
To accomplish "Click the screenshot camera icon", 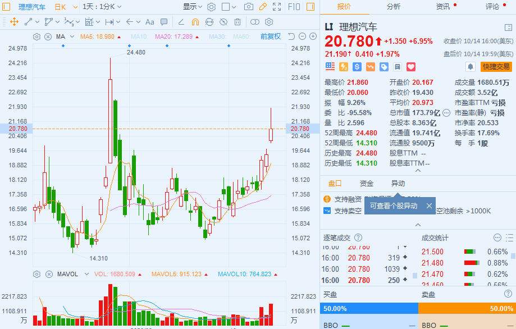I will [249, 7].
